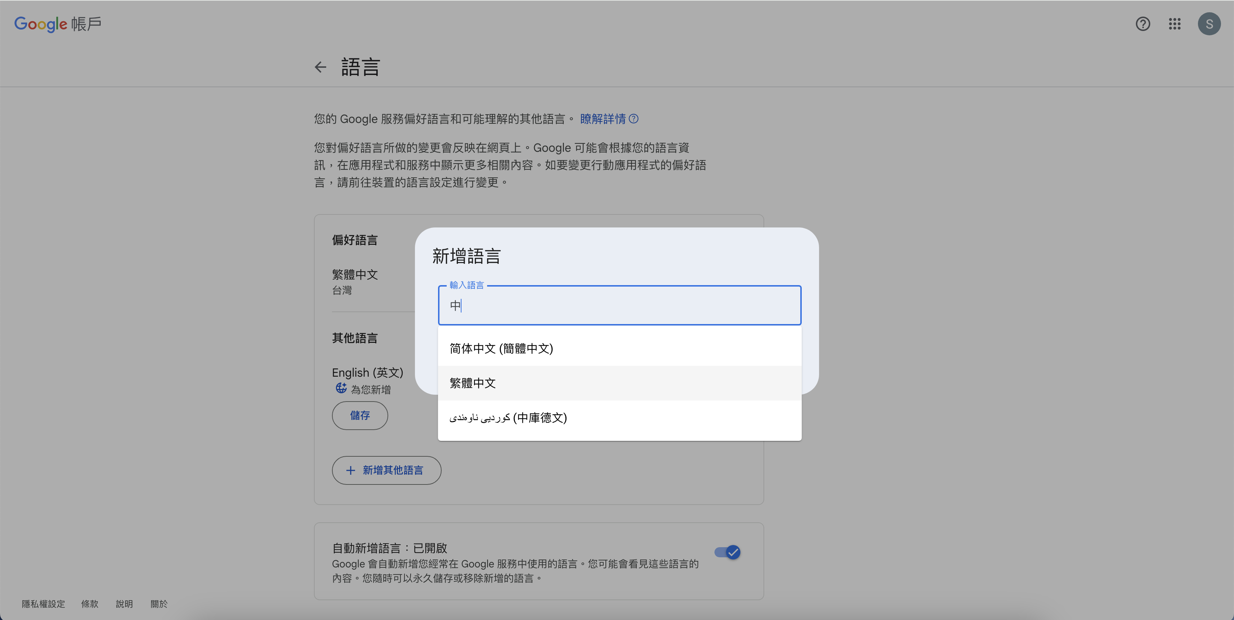1234x620 pixels.
Task: Click the account avatar S
Action: [1209, 24]
